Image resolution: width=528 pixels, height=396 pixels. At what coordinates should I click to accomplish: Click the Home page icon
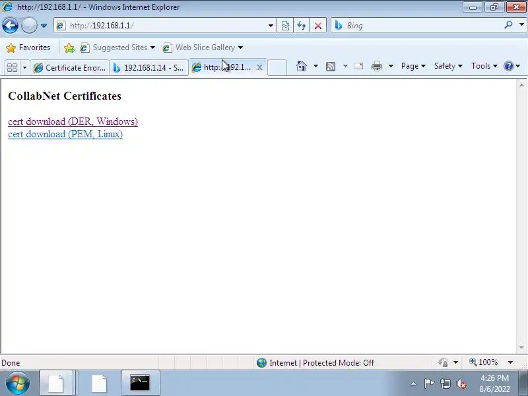(x=302, y=66)
